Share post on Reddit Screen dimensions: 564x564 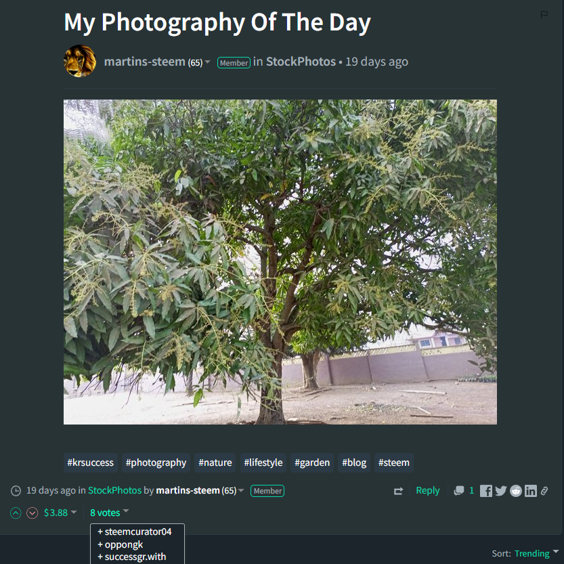click(516, 491)
